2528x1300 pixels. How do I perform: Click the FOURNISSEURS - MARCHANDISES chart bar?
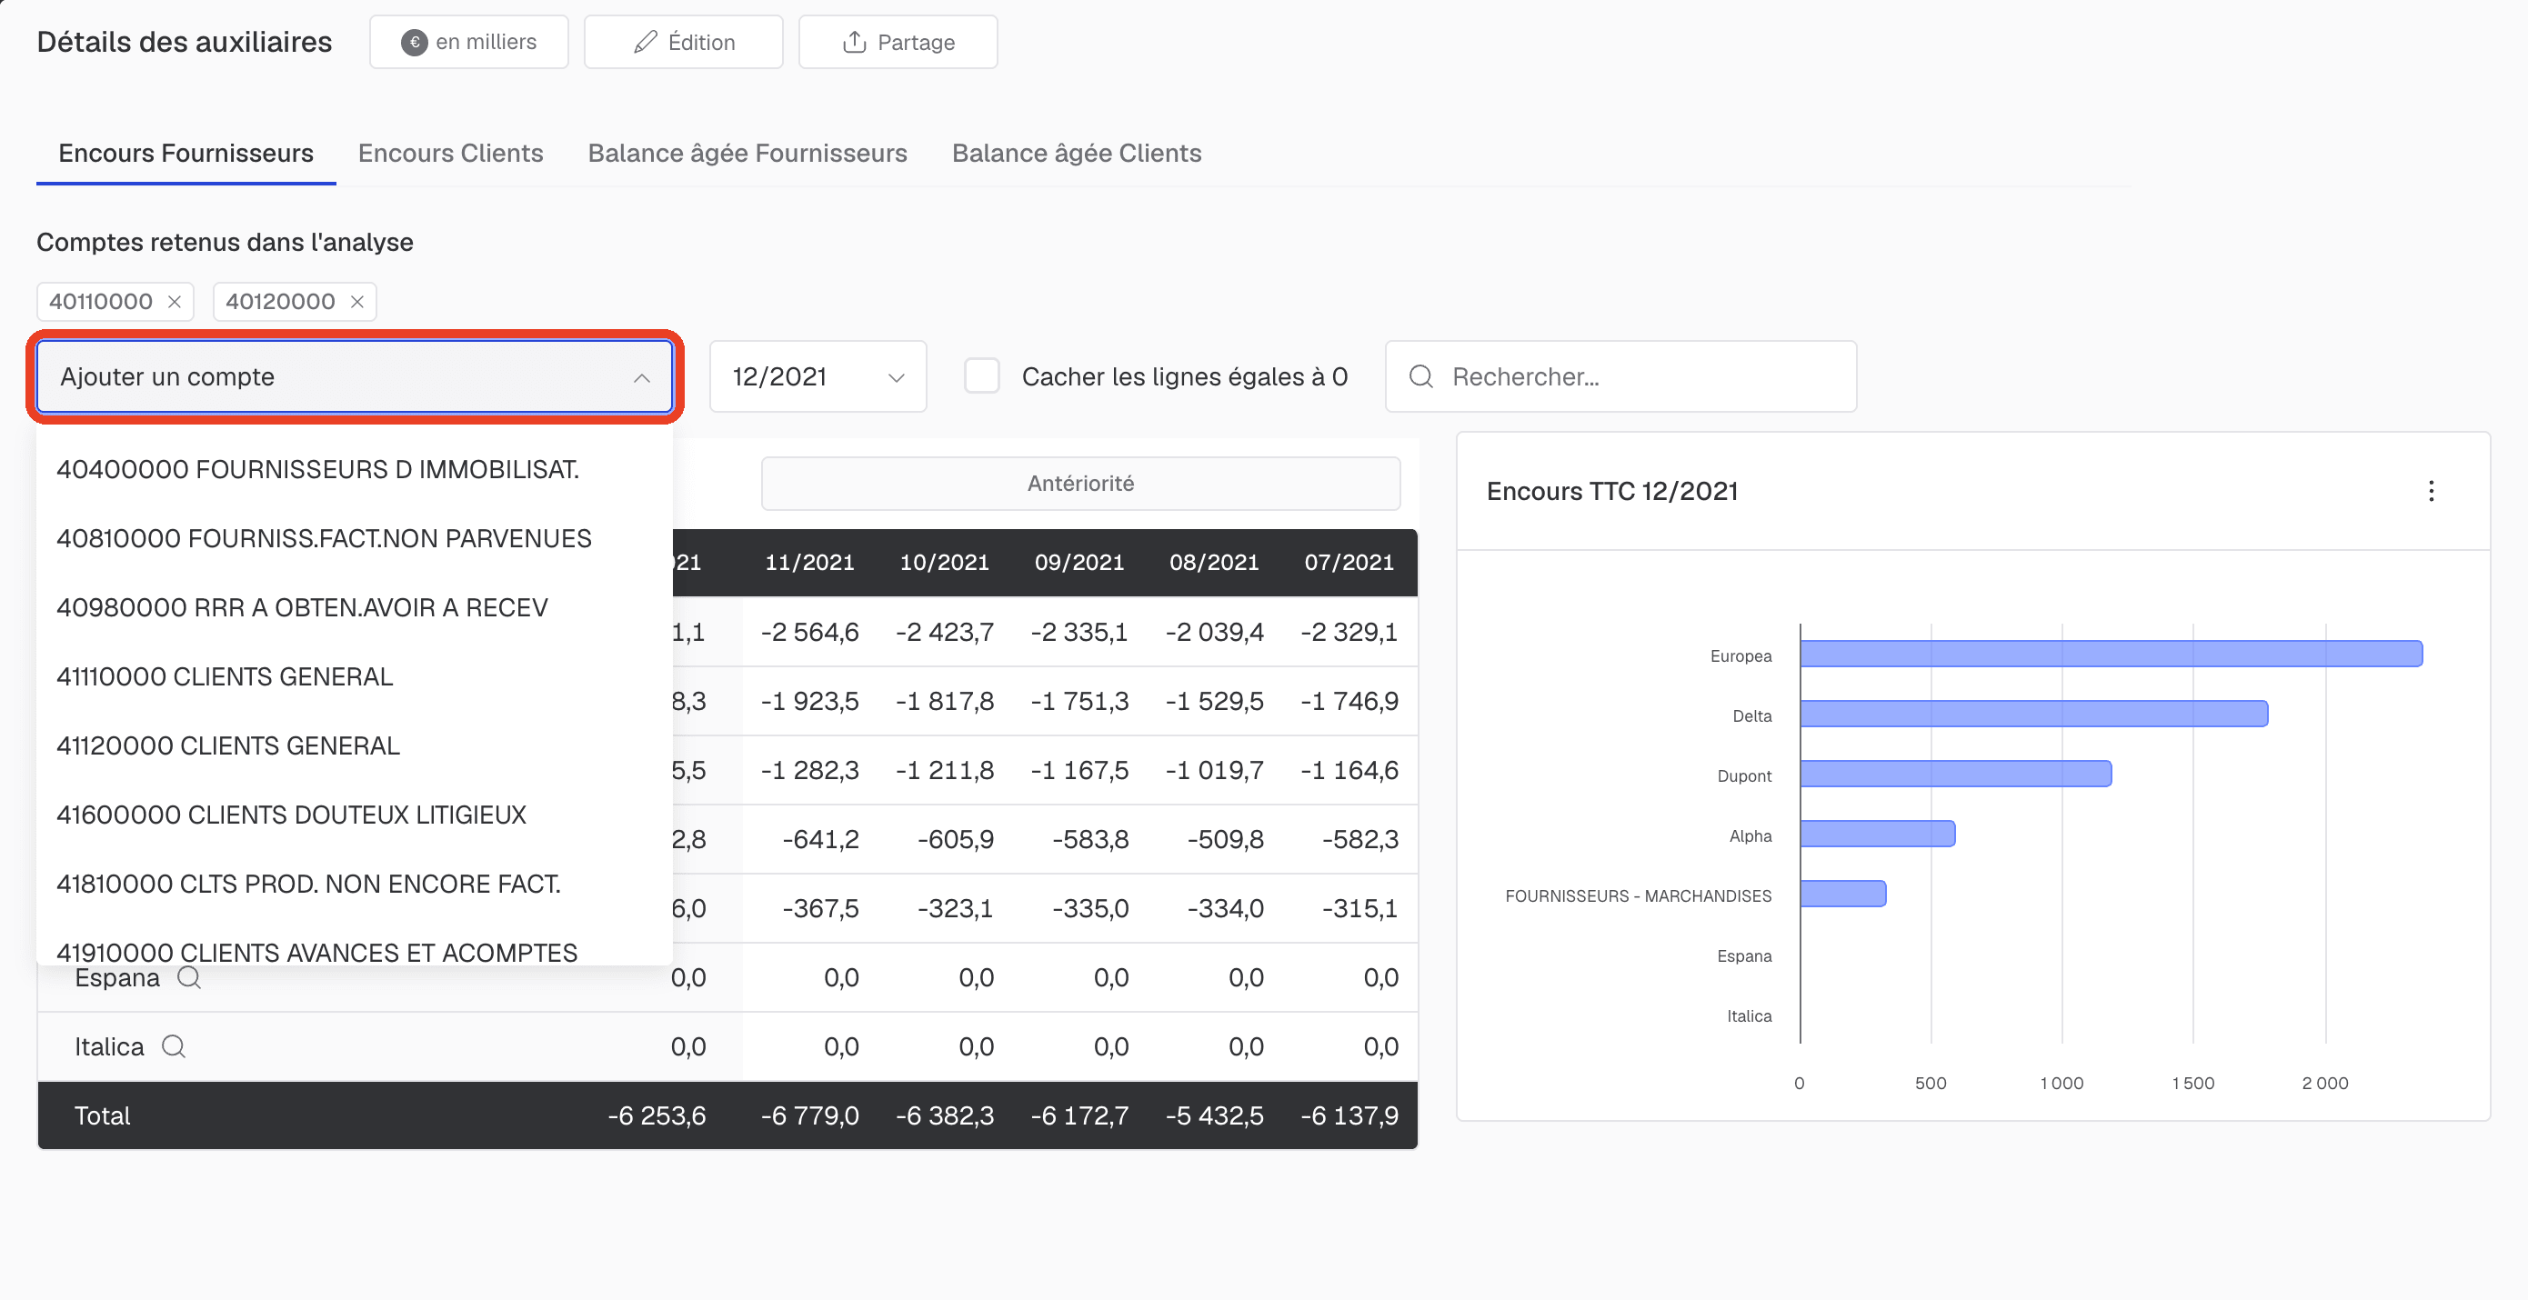pos(1843,893)
